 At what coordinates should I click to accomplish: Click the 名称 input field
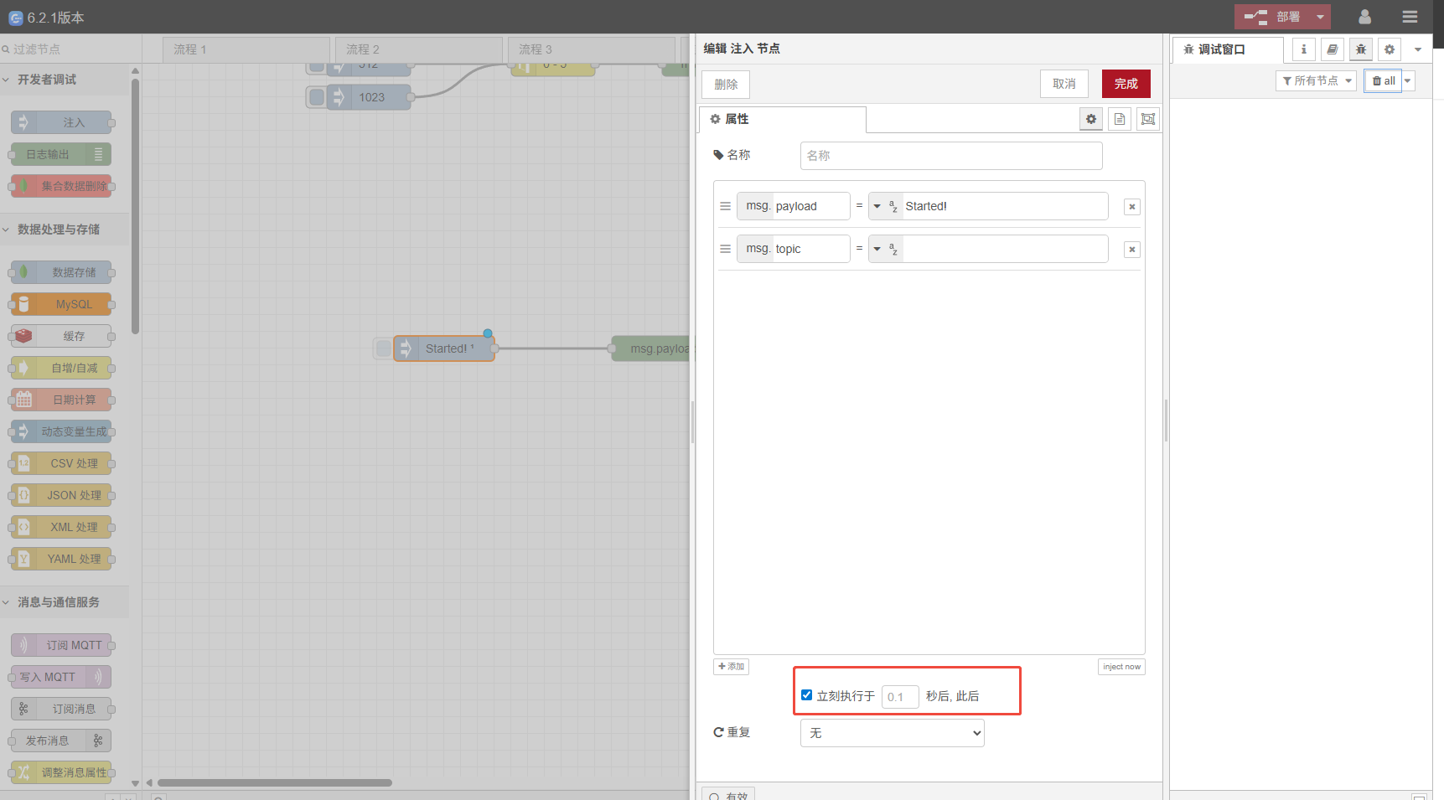click(x=950, y=156)
